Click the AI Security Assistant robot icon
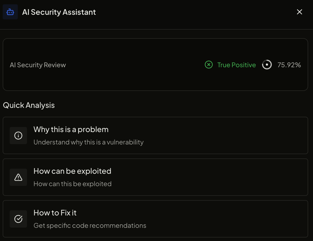 pos(10,12)
